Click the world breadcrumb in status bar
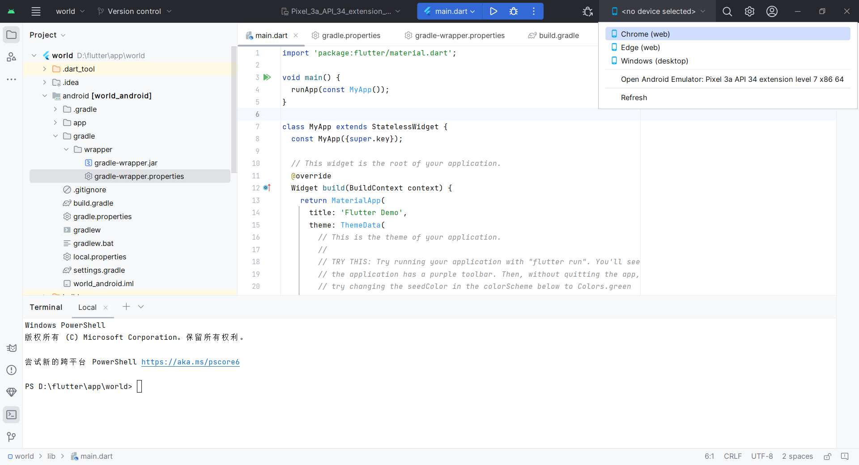The image size is (859, 465). 21,457
